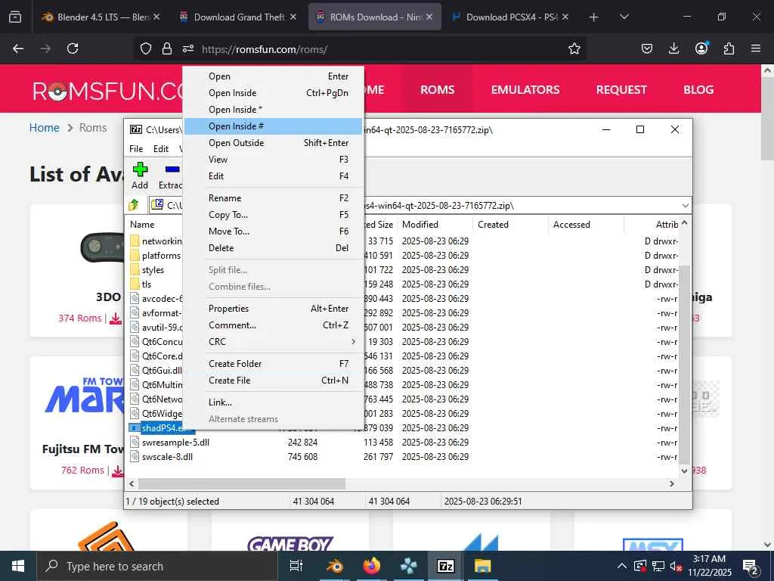The width and height of the screenshot is (774, 581).
Task: Open the notification center icon
Action: tap(751, 567)
